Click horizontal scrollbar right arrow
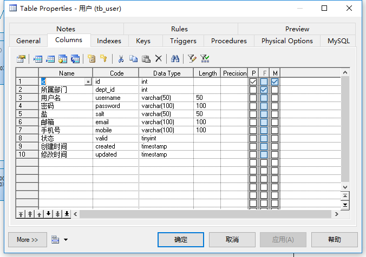 (336, 214)
